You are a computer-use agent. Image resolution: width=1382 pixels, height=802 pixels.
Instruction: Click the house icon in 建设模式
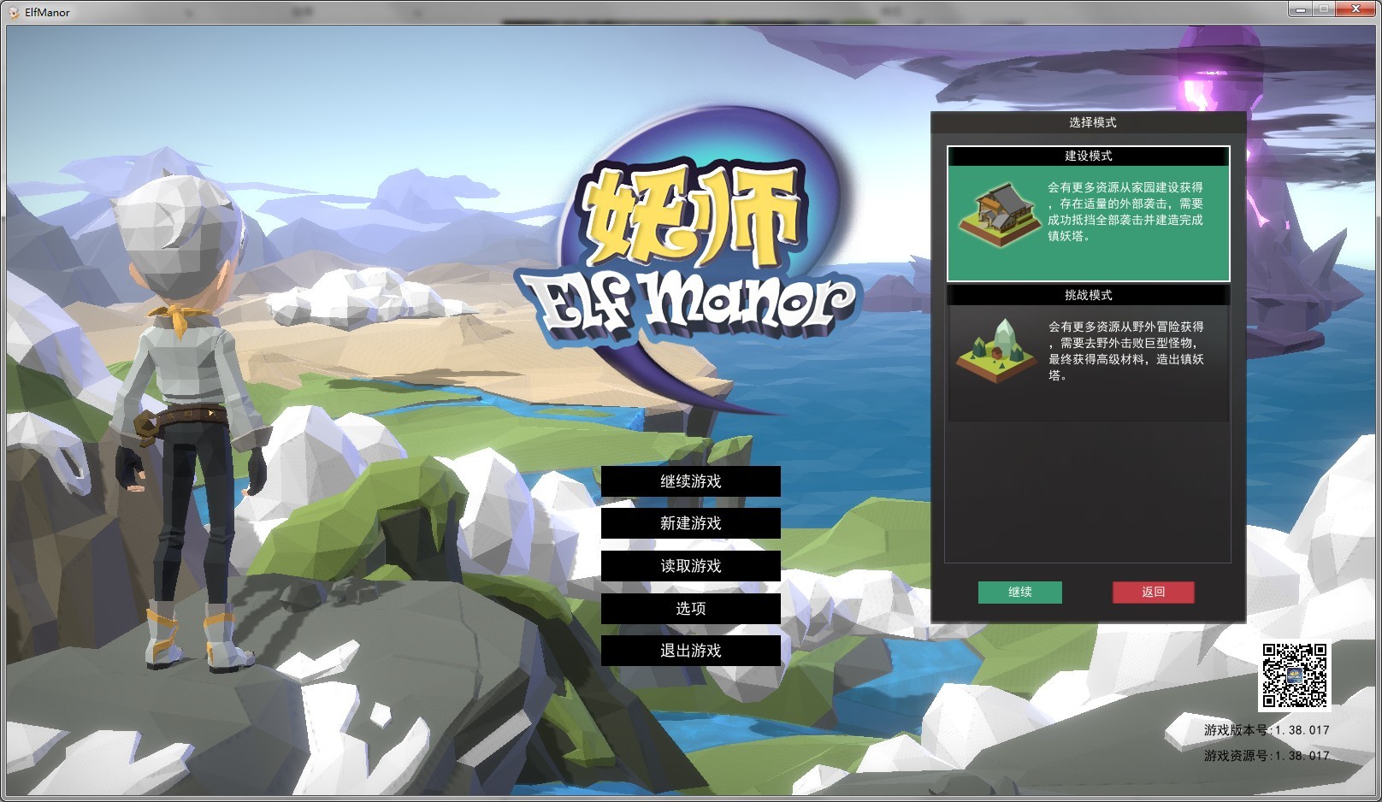click(x=1000, y=214)
